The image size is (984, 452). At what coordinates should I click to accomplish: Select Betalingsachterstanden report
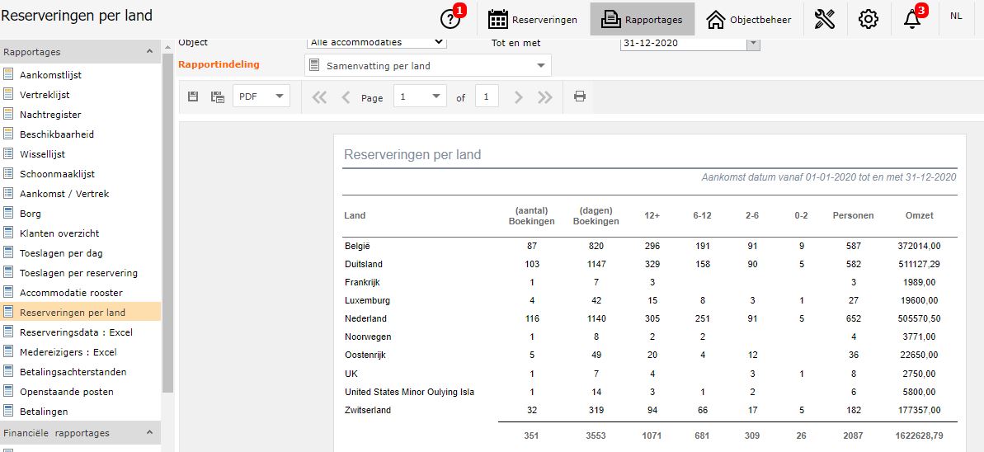tap(73, 372)
